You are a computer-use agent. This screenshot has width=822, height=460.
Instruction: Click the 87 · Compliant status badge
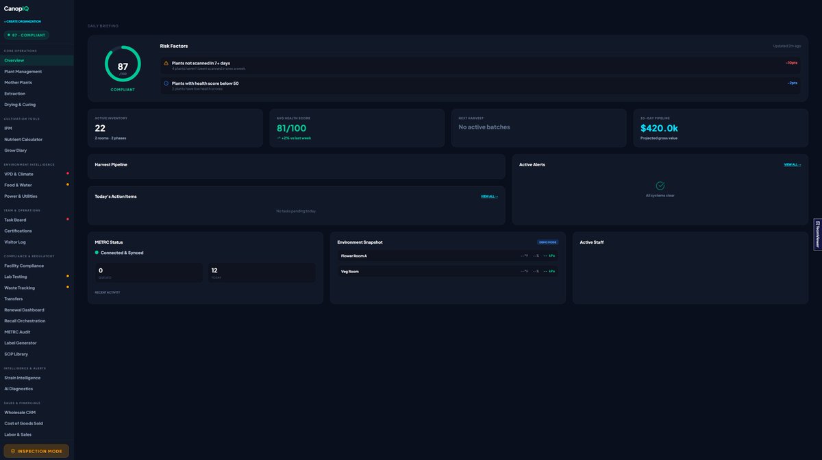pyautogui.click(x=27, y=35)
